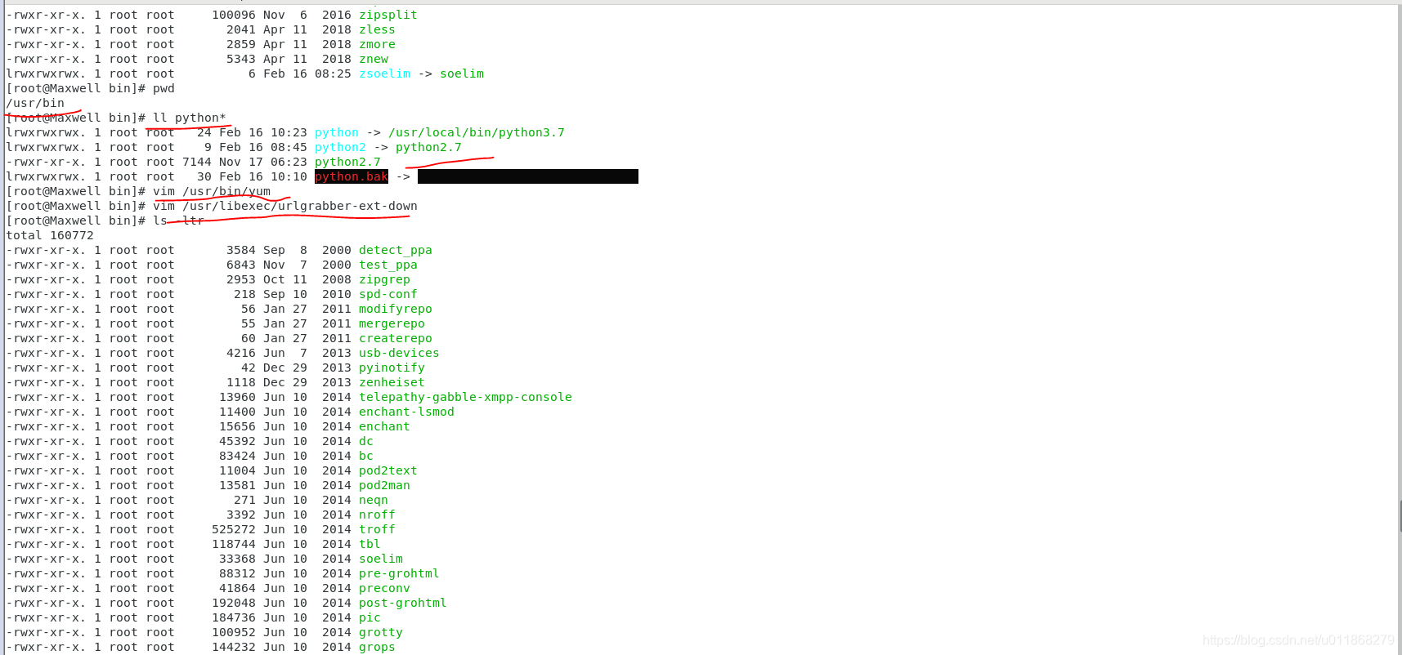Click the tbl file name

click(x=370, y=544)
